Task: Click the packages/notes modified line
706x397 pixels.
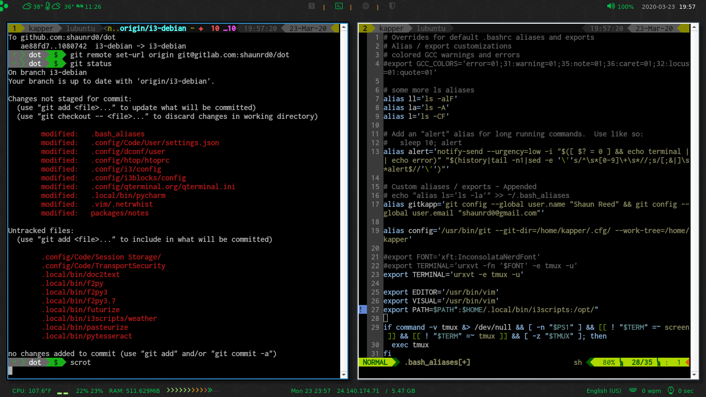Action: click(95, 213)
